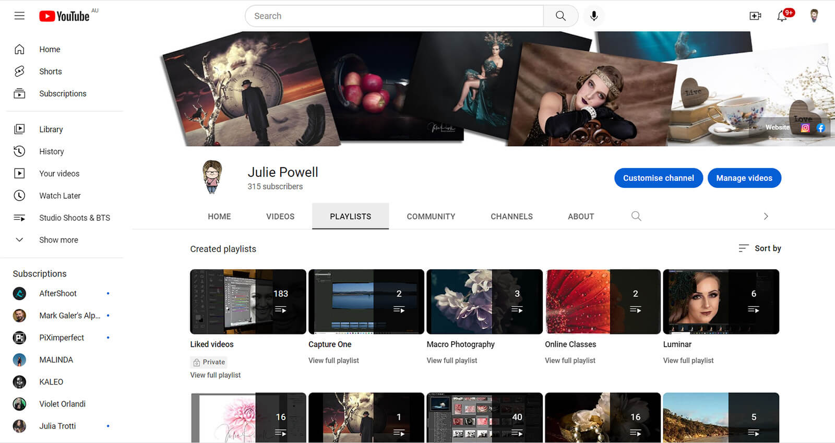Viewport: 835px width, 443px height.
Task: Open the hamburger guide menu
Action: [19, 16]
